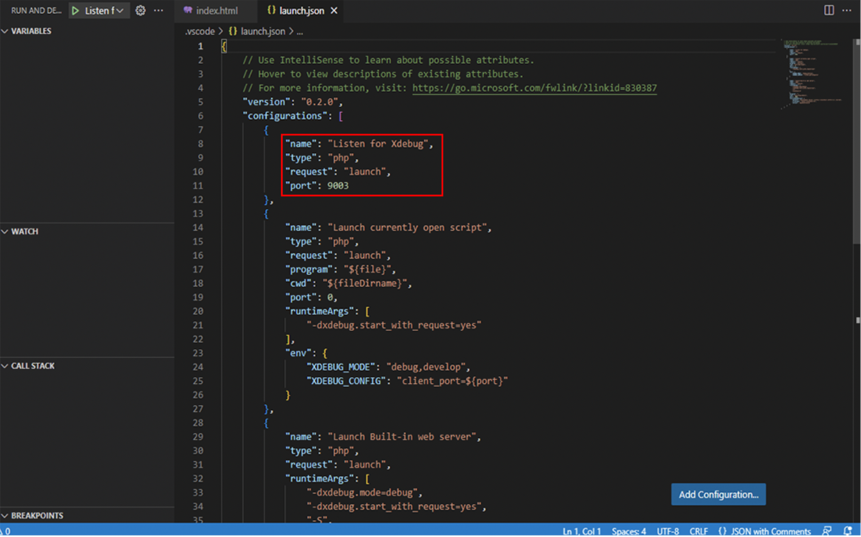Open launch.json via the gear icon

click(x=140, y=10)
